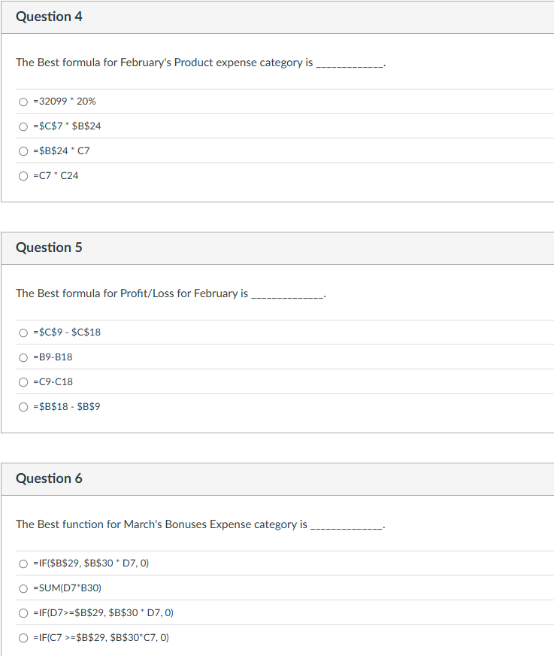554x656 pixels.
Task: Select answer =B9-B18 for Question 5
Action: click(23, 357)
